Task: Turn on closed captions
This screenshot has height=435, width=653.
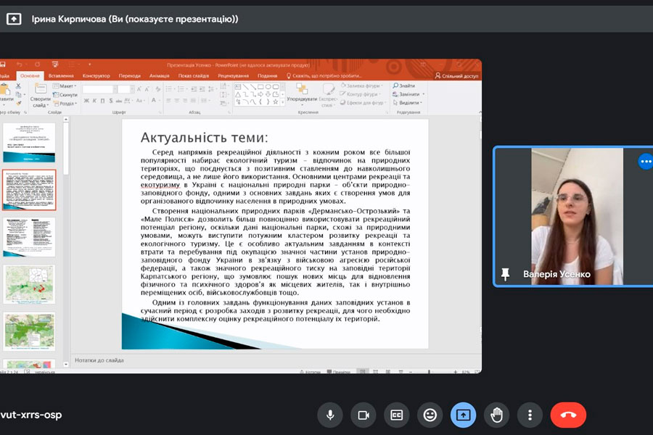Action: (397, 415)
